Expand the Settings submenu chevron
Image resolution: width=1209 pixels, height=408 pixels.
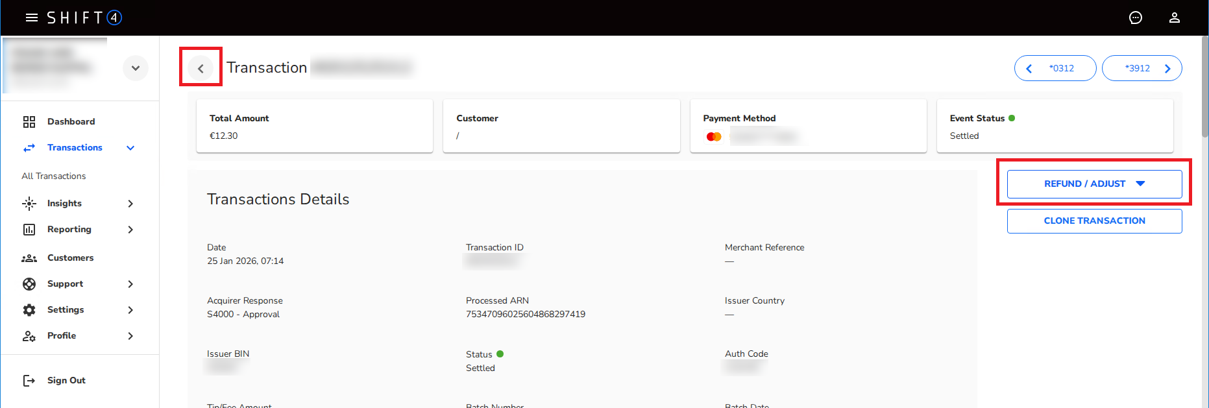click(130, 310)
